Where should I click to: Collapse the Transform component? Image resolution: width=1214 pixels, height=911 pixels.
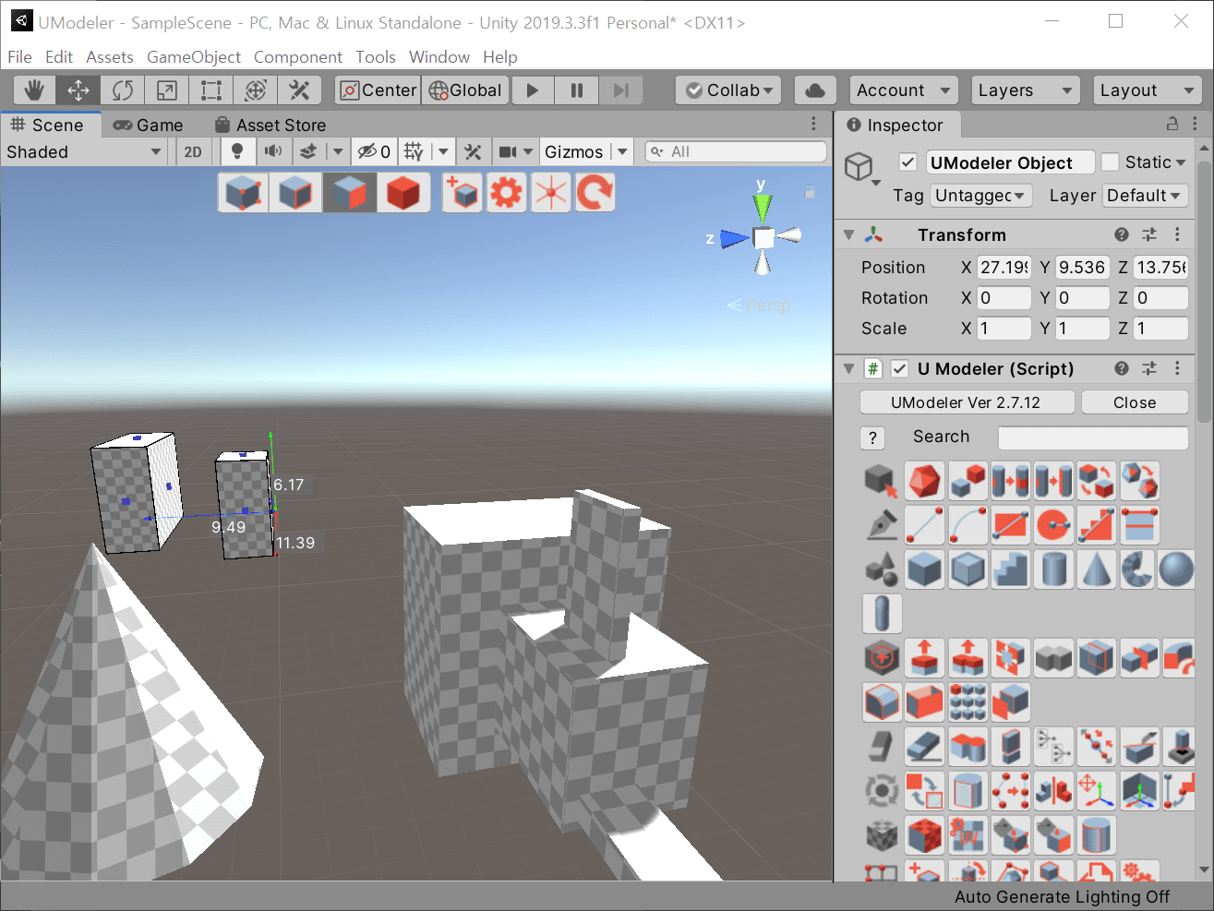point(849,234)
